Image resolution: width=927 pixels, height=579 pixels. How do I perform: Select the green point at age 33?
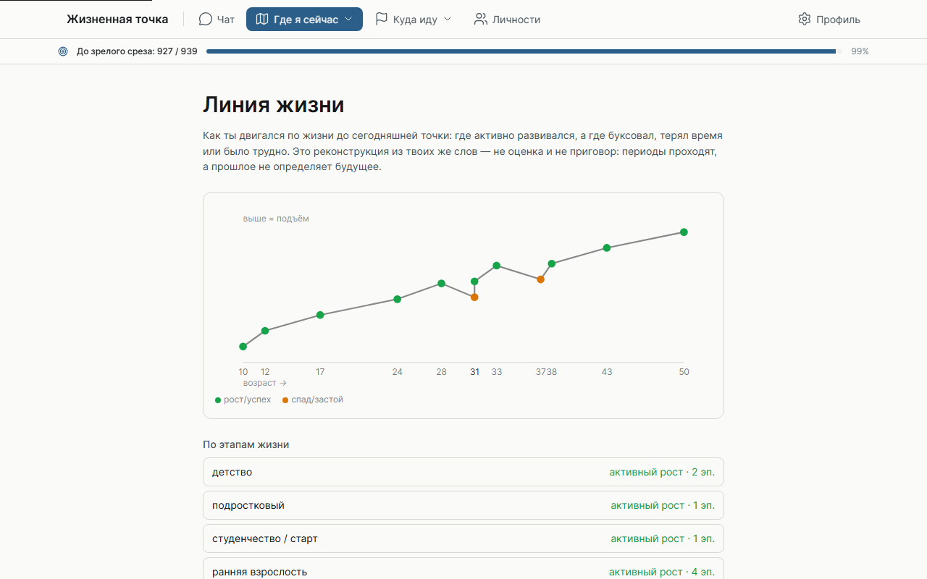coord(497,266)
